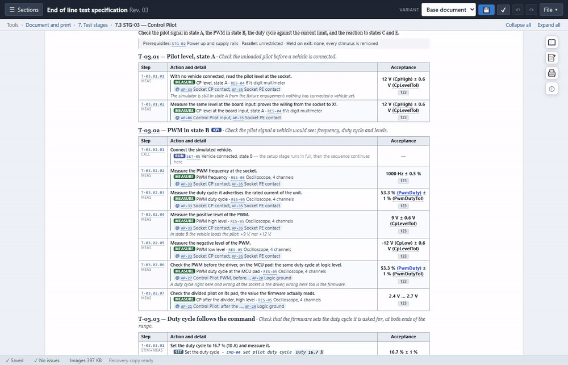Open the AP-06 Control Pilot input reference
The width and height of the screenshot is (568, 365).
tap(186, 118)
